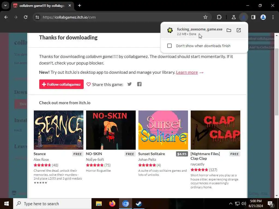Visit author Johan Peitz's page
Image resolution: width=279 pixels, height=209 pixels.
[147, 159]
